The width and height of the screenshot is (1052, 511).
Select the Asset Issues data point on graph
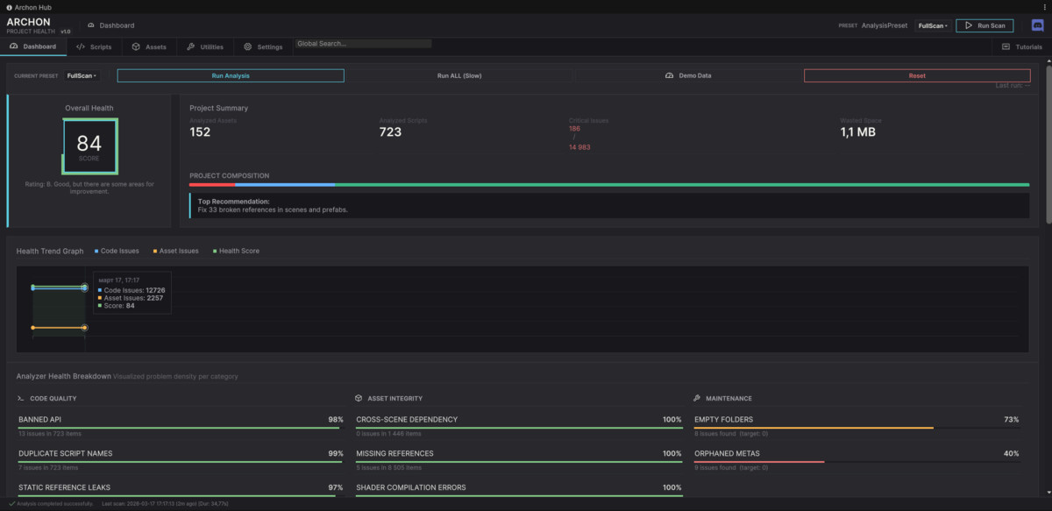coord(85,328)
